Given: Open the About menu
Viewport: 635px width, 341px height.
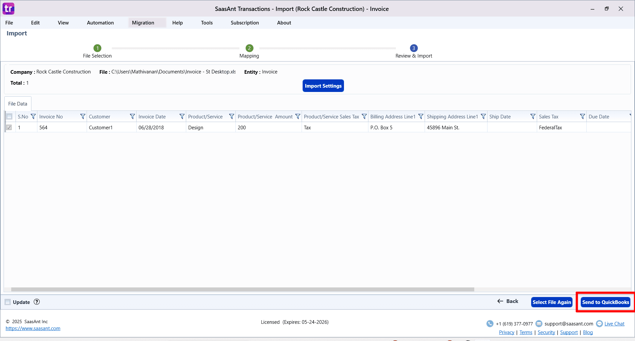Looking at the screenshot, I should click(284, 23).
